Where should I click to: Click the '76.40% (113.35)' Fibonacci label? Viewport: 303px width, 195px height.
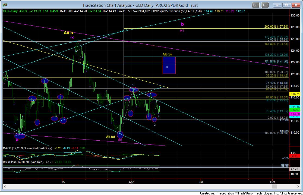click(277, 111)
